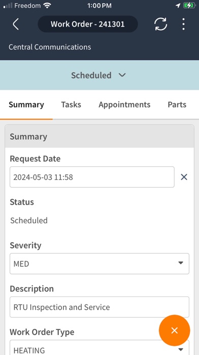Viewport: 199px width, 355px height.
Task: Open the Parts tab
Action: click(x=177, y=105)
